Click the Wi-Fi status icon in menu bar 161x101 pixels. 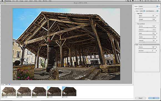(x=140, y=1)
